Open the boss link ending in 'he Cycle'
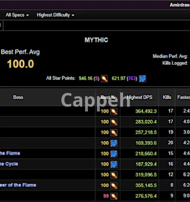Screen dimensions: 190x202 point(9,164)
